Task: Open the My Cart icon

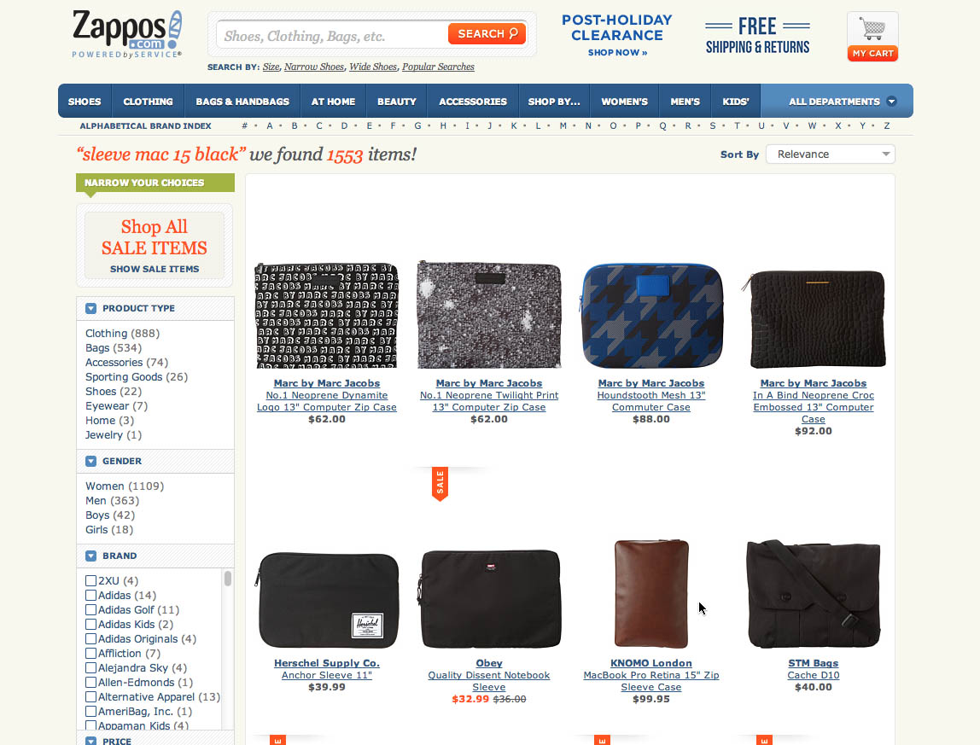Action: point(872,36)
